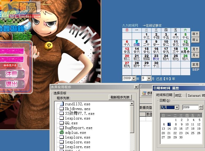Click the 2009 year field in date properties
The width and height of the screenshot is (205, 151).
[x=191, y=107]
